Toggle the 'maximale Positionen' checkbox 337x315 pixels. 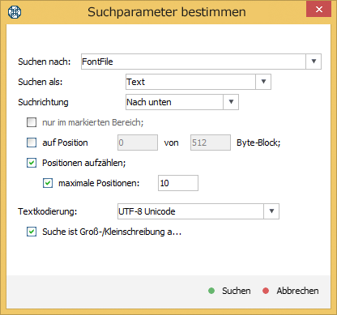pyautogui.click(x=48, y=183)
